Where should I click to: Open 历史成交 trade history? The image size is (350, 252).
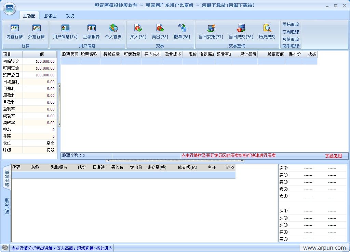click(x=267, y=28)
